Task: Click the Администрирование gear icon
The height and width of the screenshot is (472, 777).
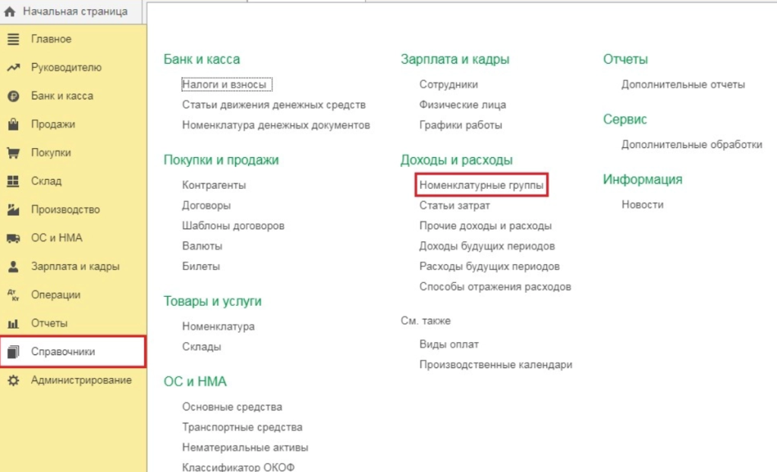Action: (14, 380)
